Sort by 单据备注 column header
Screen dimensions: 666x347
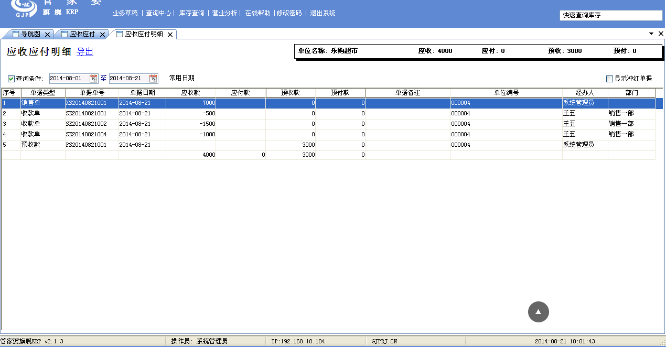(408, 93)
